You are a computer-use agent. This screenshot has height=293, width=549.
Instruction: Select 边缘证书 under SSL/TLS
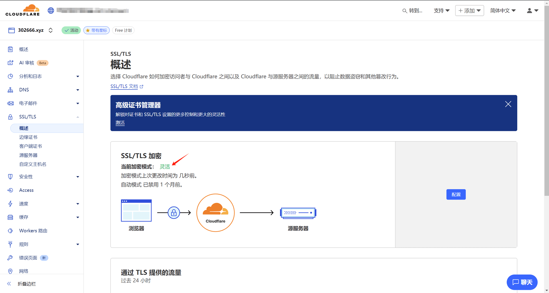point(28,137)
